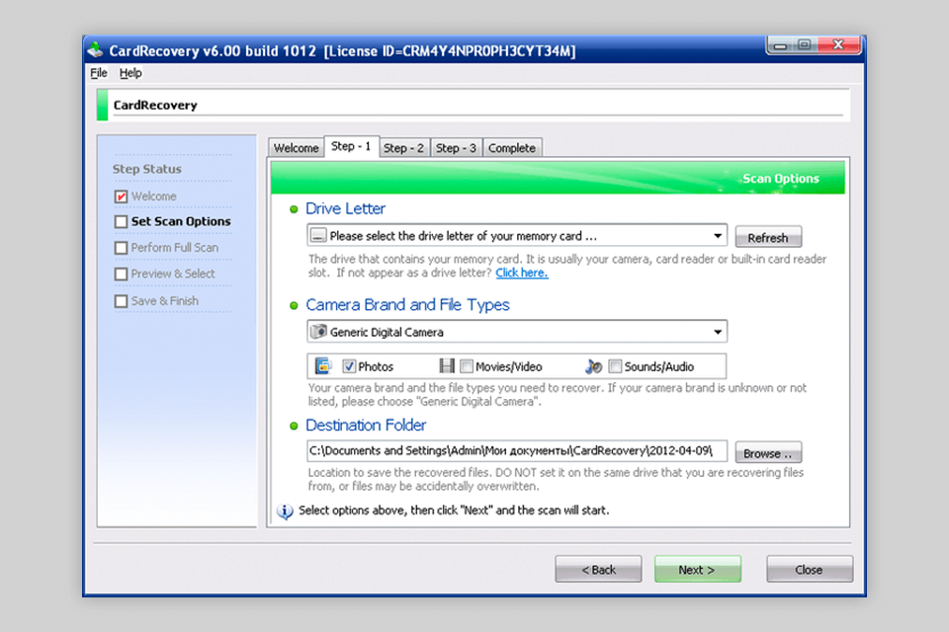949x632 pixels.
Task: Close the window with the red X
Action: tap(838, 45)
